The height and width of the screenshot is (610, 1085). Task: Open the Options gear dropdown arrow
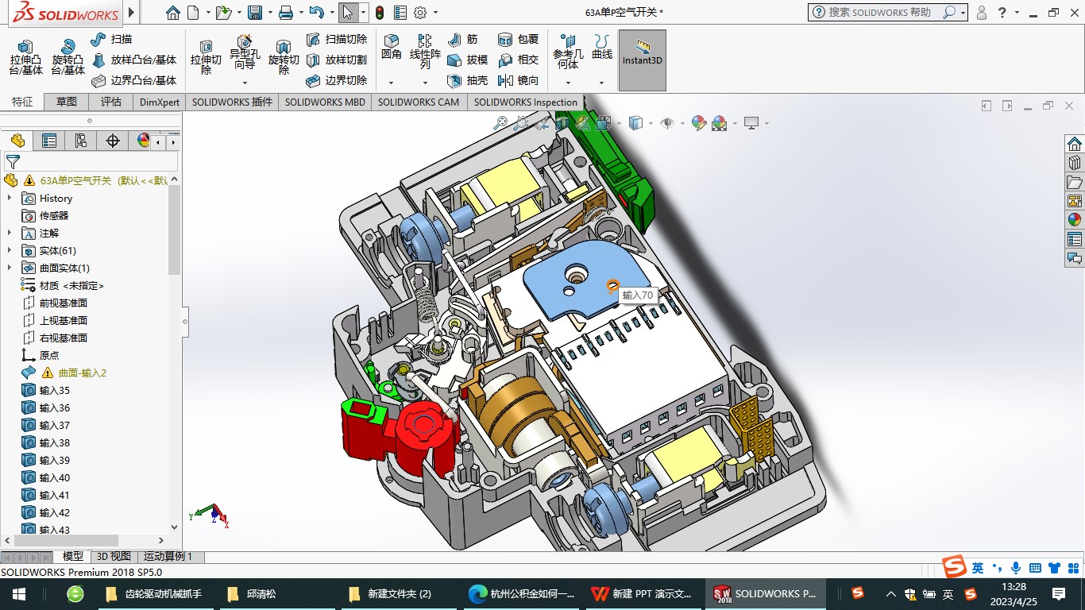(x=435, y=13)
